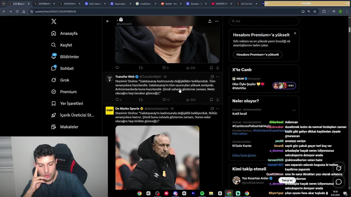Screen dimensions: 351x197
Task: Follow Yuz Kızartan Anlar with Takip et
Action: coord(287,180)
